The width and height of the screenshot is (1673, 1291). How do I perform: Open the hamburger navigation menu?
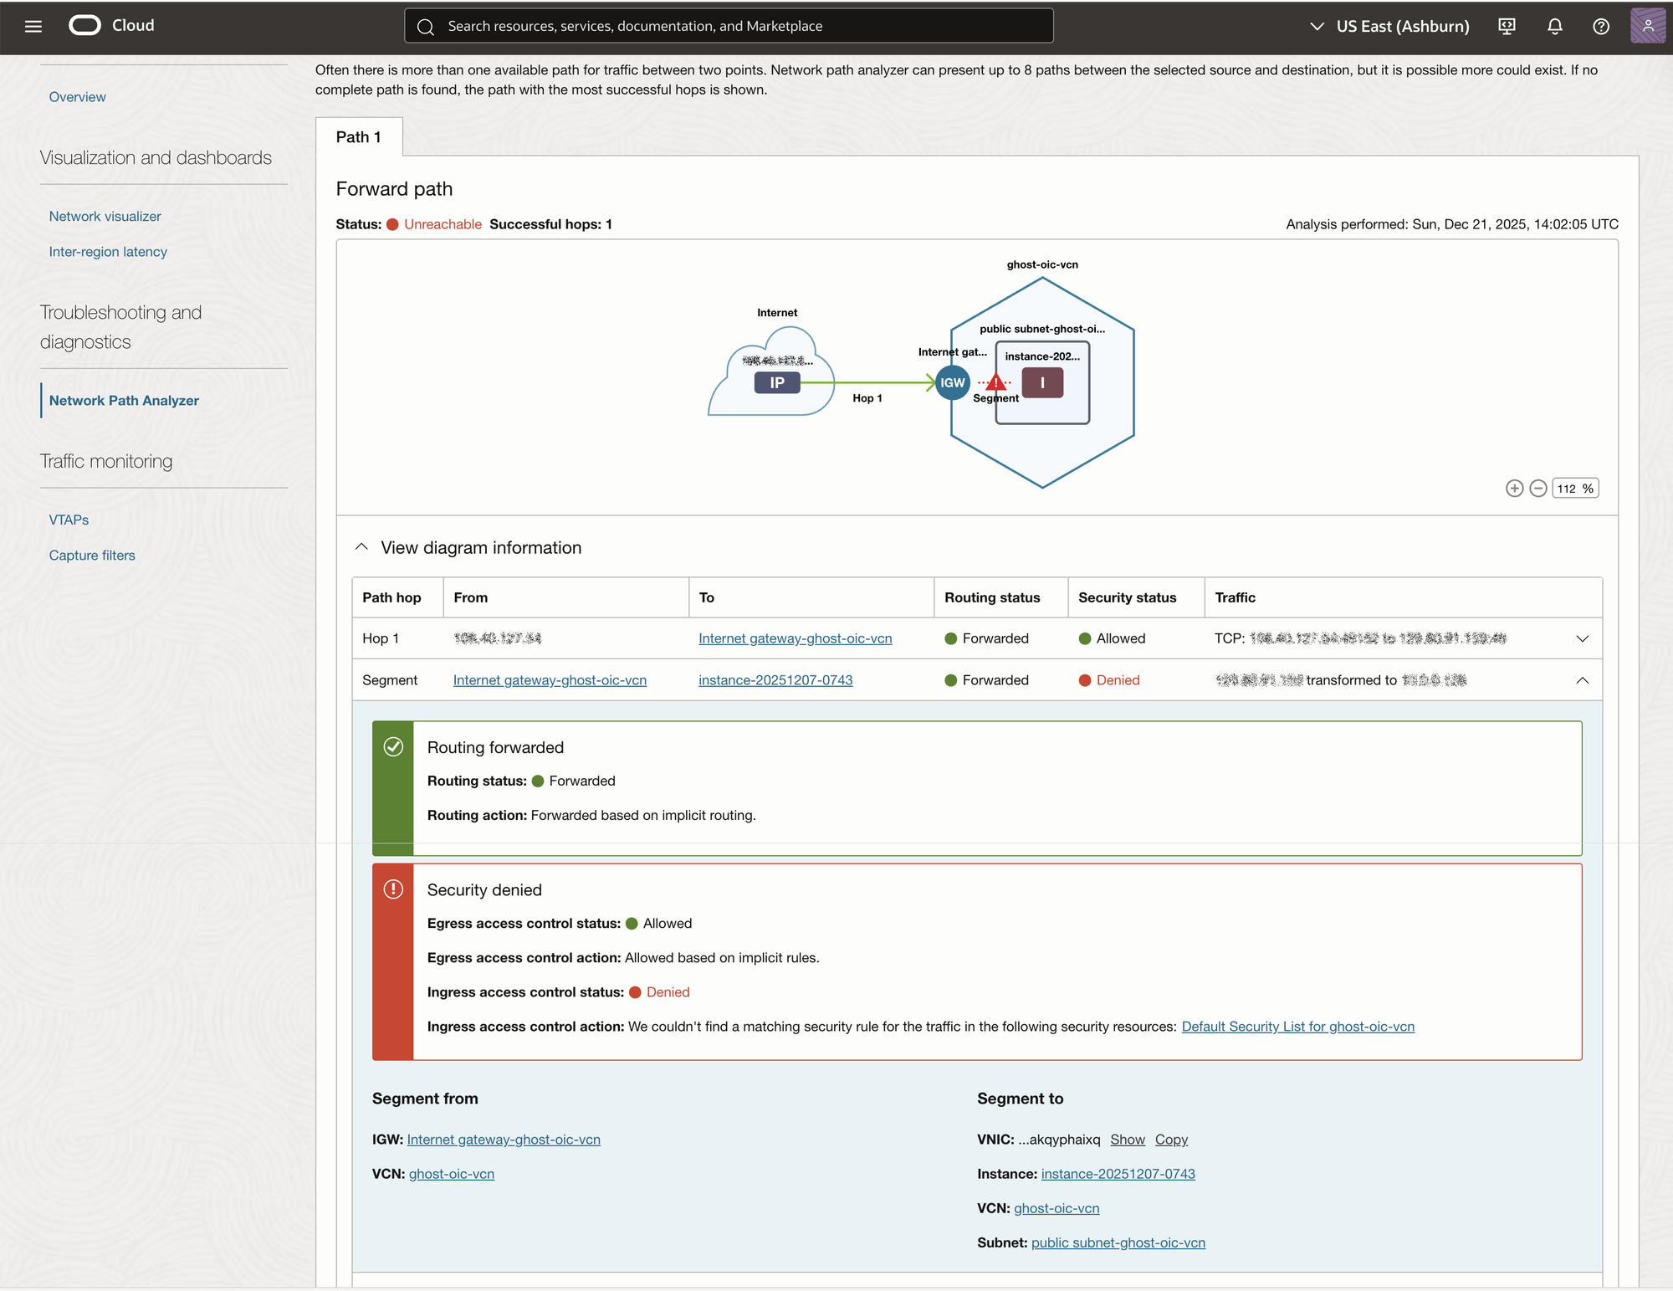(33, 26)
